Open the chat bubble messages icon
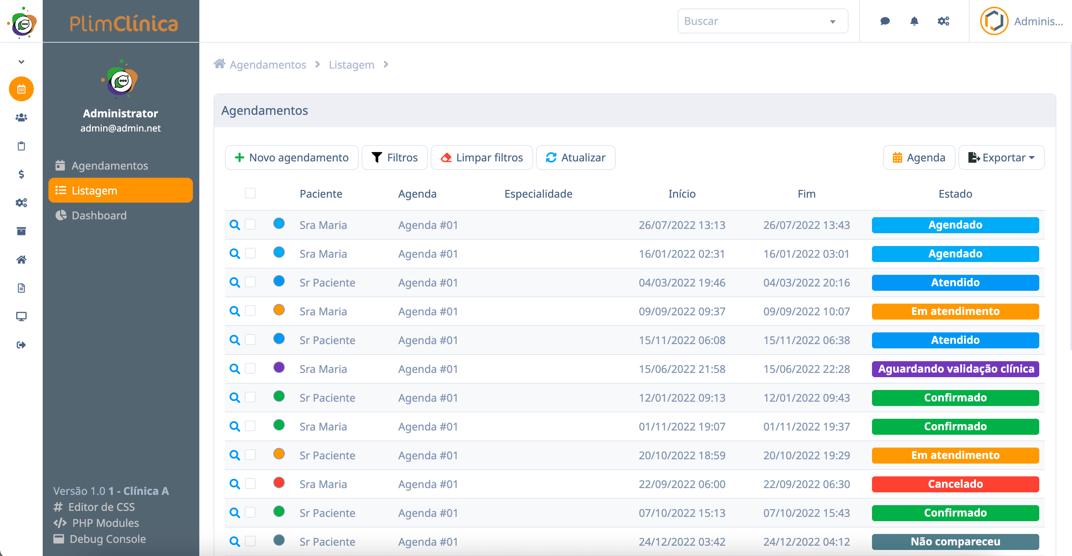The image size is (1072, 556). click(885, 21)
